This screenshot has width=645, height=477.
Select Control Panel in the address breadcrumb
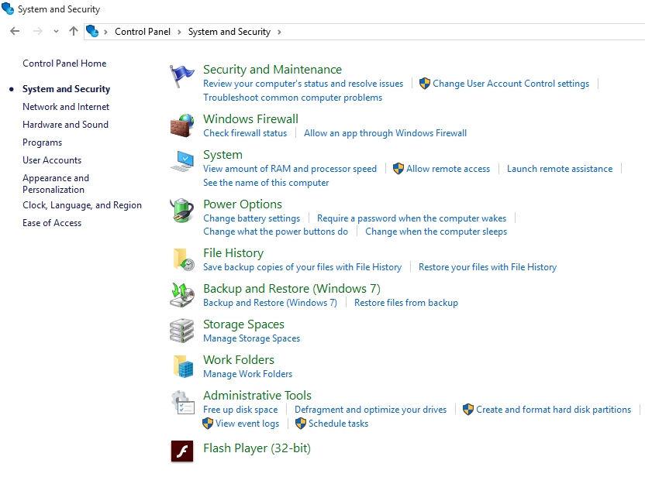tap(143, 32)
